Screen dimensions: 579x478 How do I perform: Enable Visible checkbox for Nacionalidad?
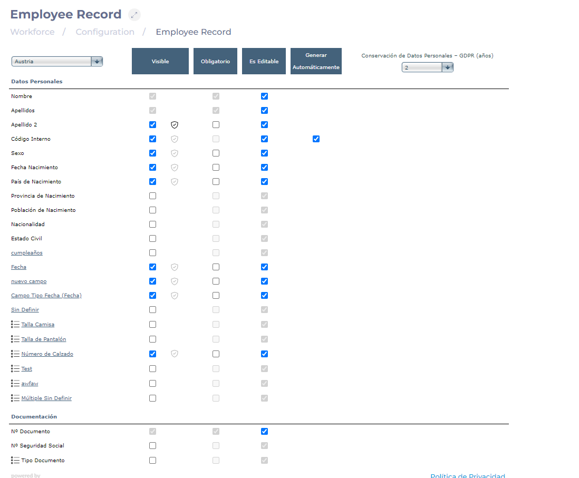pyautogui.click(x=152, y=225)
